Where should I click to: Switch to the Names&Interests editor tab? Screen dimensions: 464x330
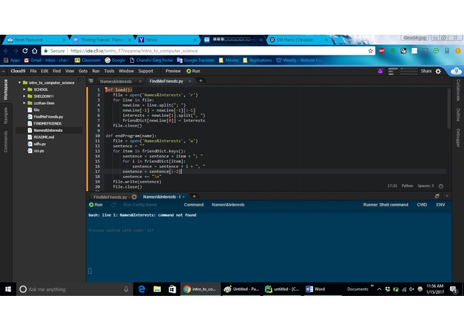pos(115,81)
